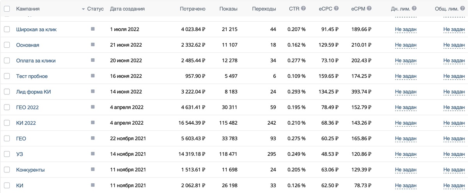
Task: Click the CTR help question-mark icon
Action: [303, 9]
